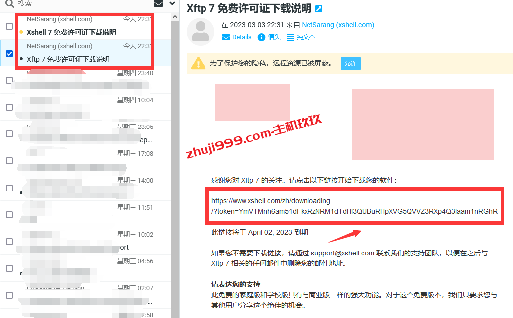This screenshot has width=513, height=318.
Task: Open the Xftp 7 message in a new window
Action: [x=319, y=9]
